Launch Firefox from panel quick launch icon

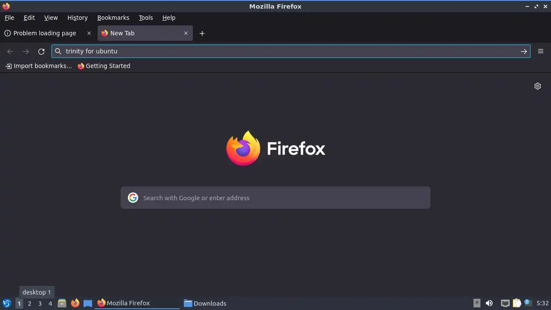coord(75,303)
